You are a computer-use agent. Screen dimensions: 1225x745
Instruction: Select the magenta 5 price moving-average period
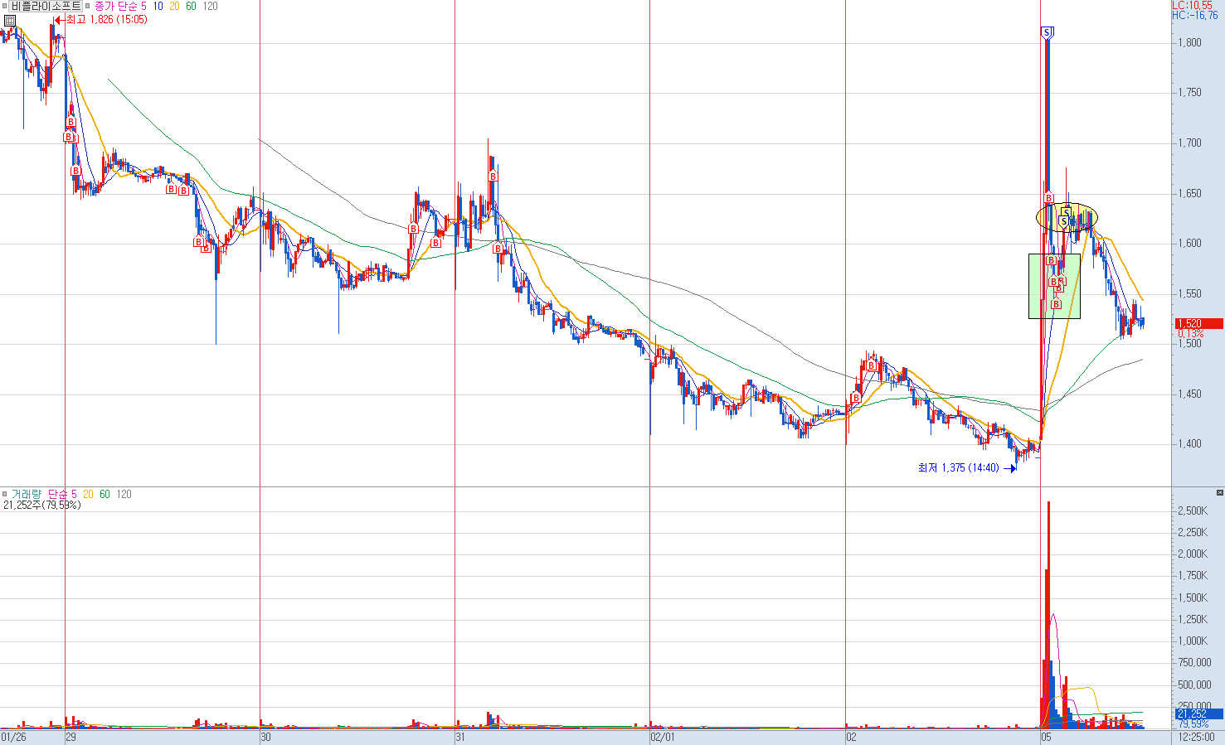[x=143, y=6]
